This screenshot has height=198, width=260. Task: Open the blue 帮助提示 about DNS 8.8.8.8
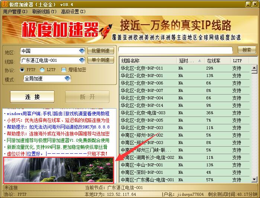tap(58, 127)
